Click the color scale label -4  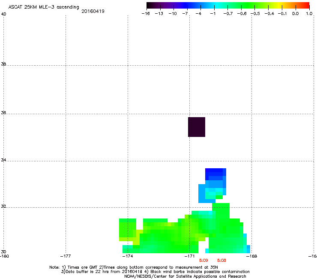(198, 14)
